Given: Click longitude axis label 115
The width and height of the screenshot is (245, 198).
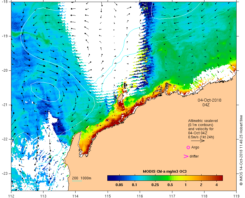Looking at the screenshot, I should click(108, 196).
